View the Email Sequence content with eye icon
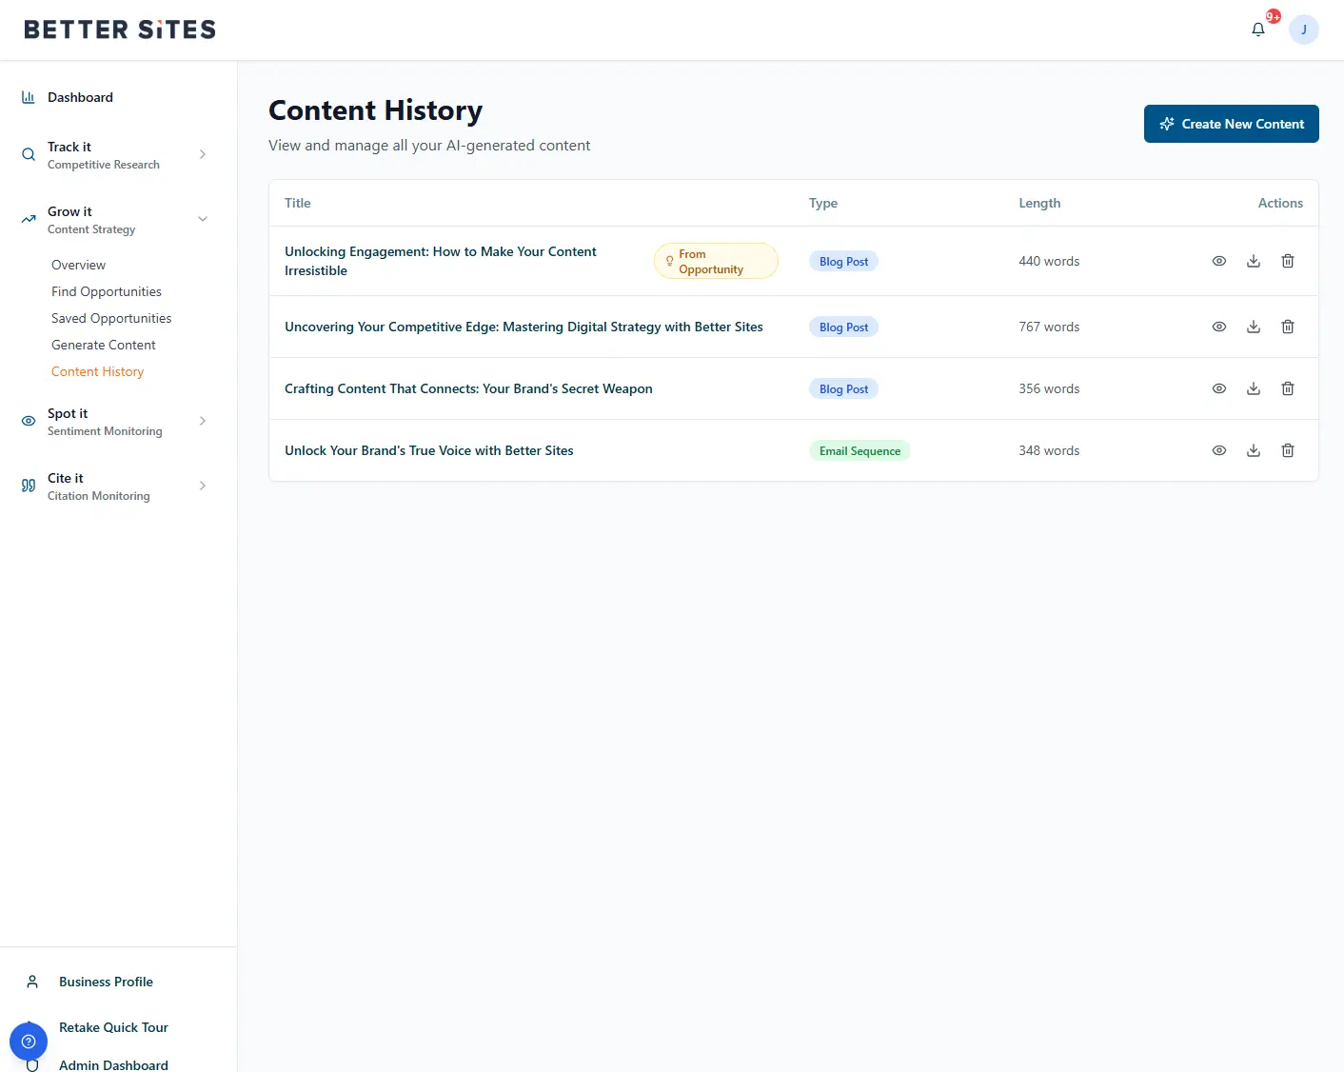The height and width of the screenshot is (1072, 1344). [x=1218, y=450]
